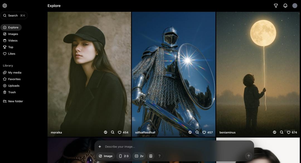
Task: Open the beniaminus username link
Action: [227, 132]
